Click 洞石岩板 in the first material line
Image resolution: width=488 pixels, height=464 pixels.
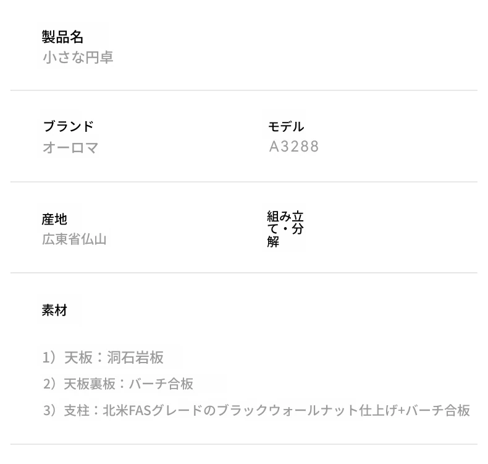pos(135,358)
